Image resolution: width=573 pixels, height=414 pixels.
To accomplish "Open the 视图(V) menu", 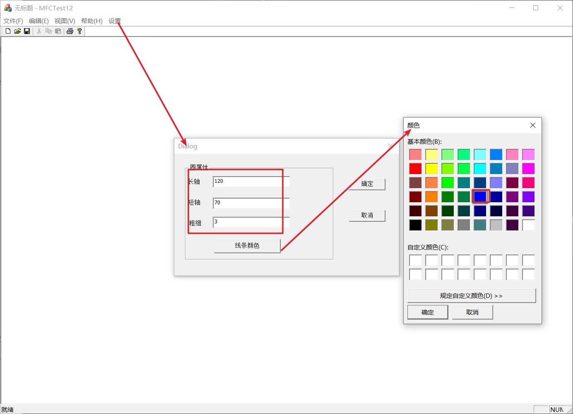I will click(65, 21).
